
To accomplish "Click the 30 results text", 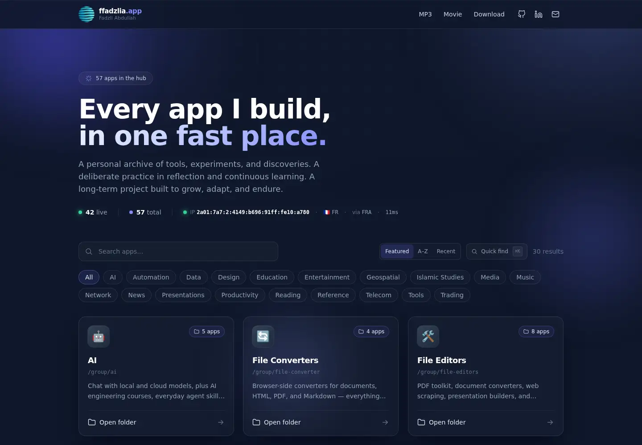I will coord(548,251).
